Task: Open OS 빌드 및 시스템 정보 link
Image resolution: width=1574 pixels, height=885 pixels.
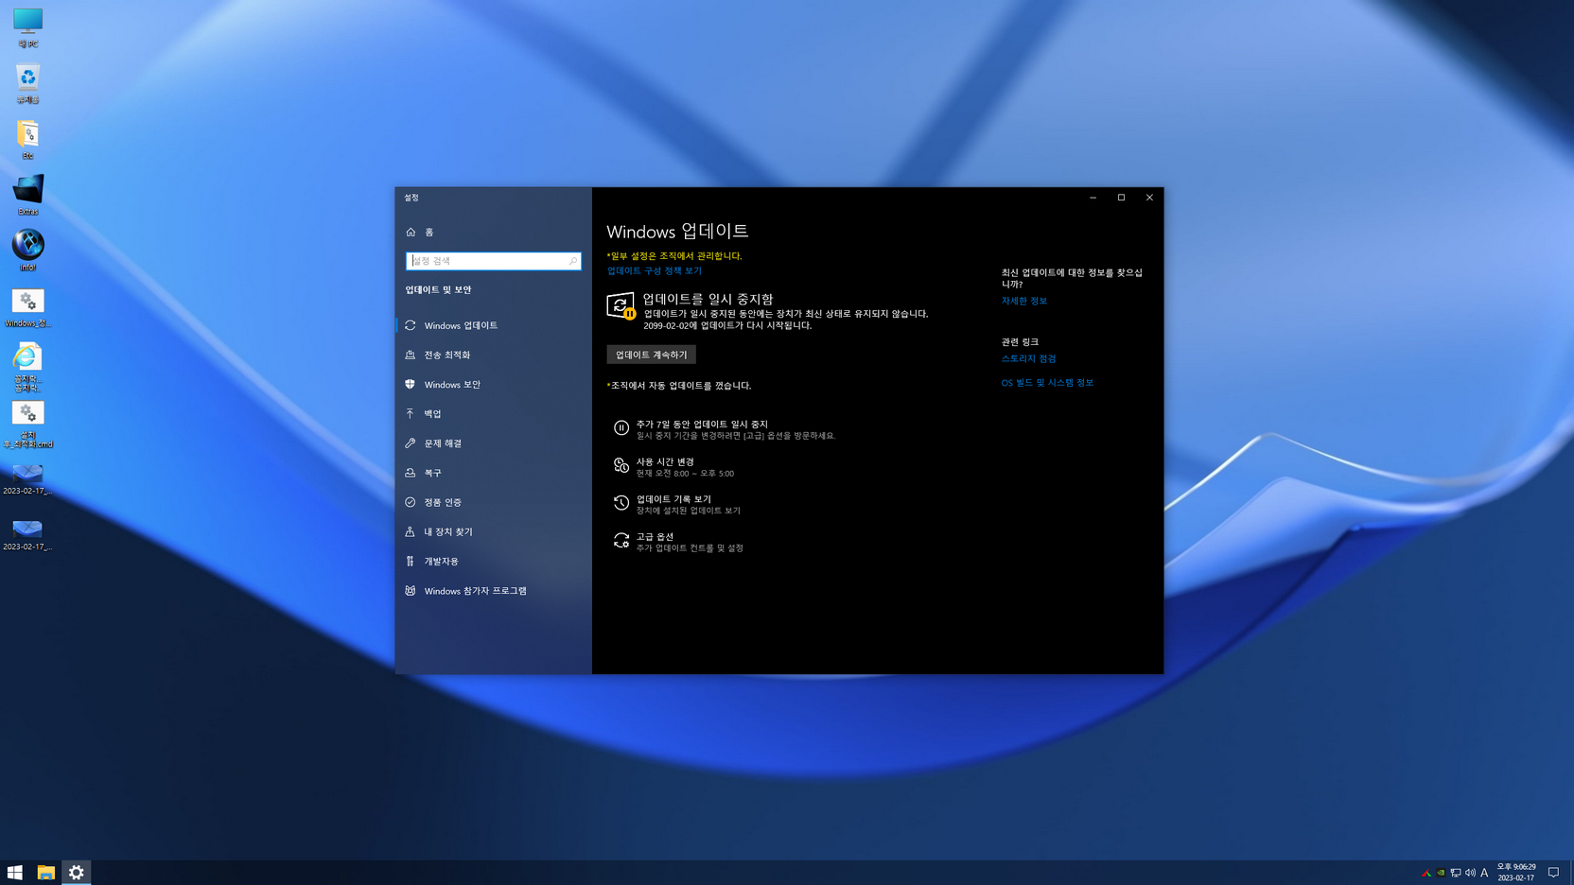Action: (1047, 383)
